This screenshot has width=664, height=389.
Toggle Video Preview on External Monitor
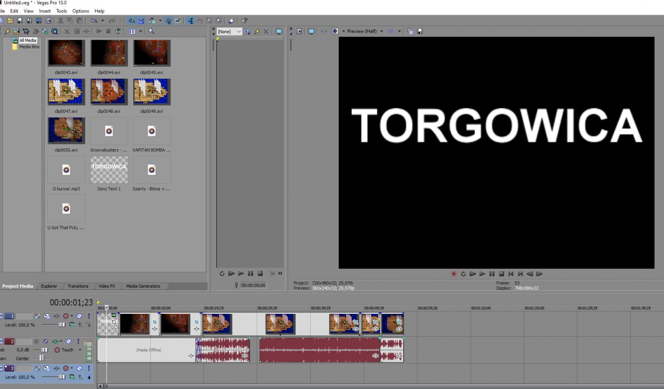pyautogui.click(x=312, y=31)
